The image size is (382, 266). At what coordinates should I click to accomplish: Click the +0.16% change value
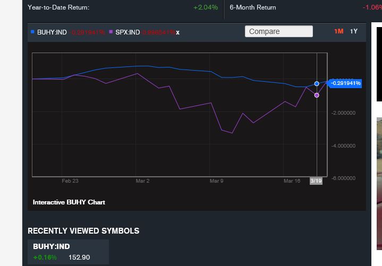45,258
